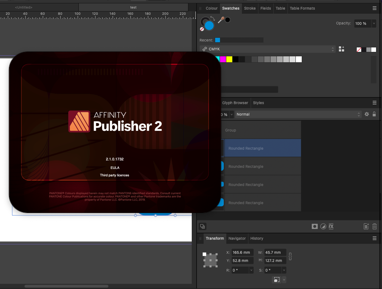This screenshot has width=382, height=289.
Task: Select the white swatch ending palette row
Action: point(299,59)
